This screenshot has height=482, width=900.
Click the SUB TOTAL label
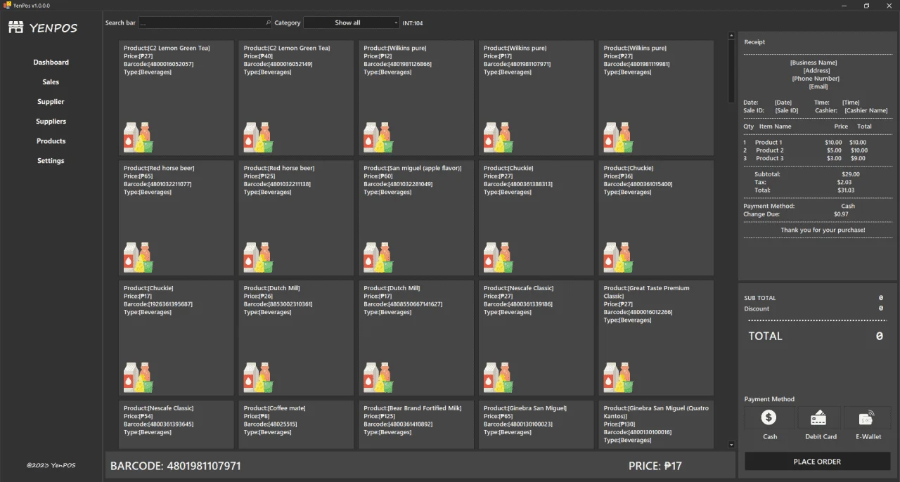[x=760, y=298]
